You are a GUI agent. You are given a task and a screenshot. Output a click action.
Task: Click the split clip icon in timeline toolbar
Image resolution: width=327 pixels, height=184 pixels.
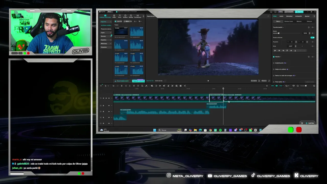pyautogui.click(x=122, y=86)
